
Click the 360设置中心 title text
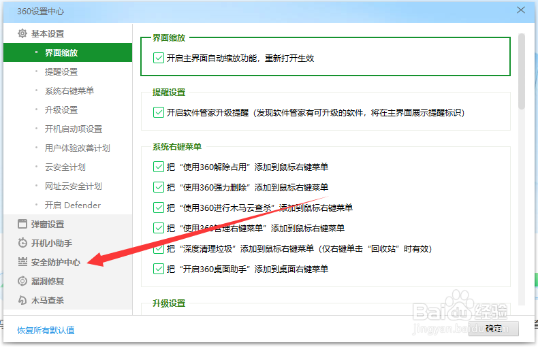(40, 12)
